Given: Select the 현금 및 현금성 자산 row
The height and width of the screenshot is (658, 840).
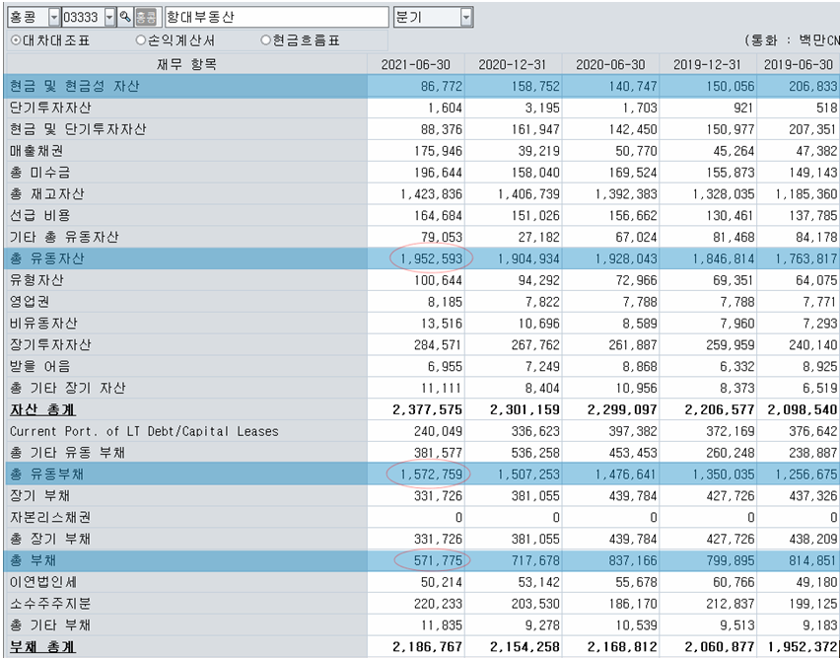Looking at the screenshot, I should pyautogui.click(x=75, y=87).
